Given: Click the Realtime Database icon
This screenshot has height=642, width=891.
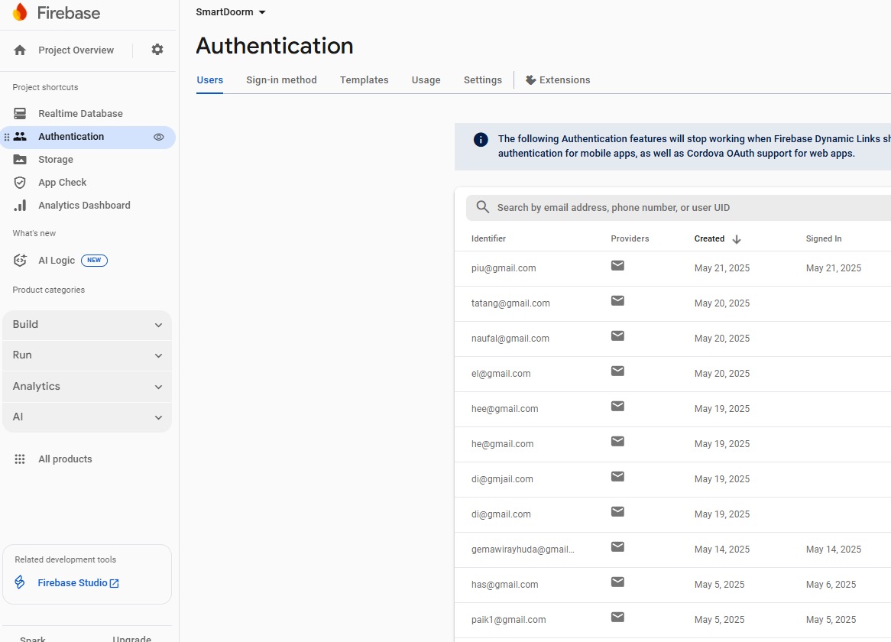Looking at the screenshot, I should tap(20, 114).
